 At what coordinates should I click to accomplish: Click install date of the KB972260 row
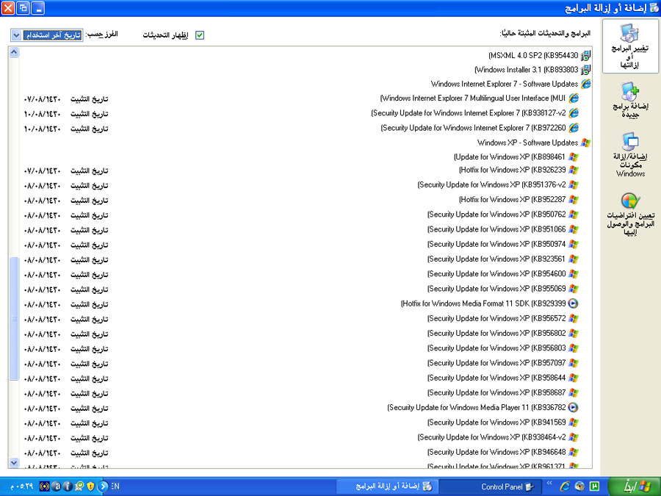pos(43,129)
